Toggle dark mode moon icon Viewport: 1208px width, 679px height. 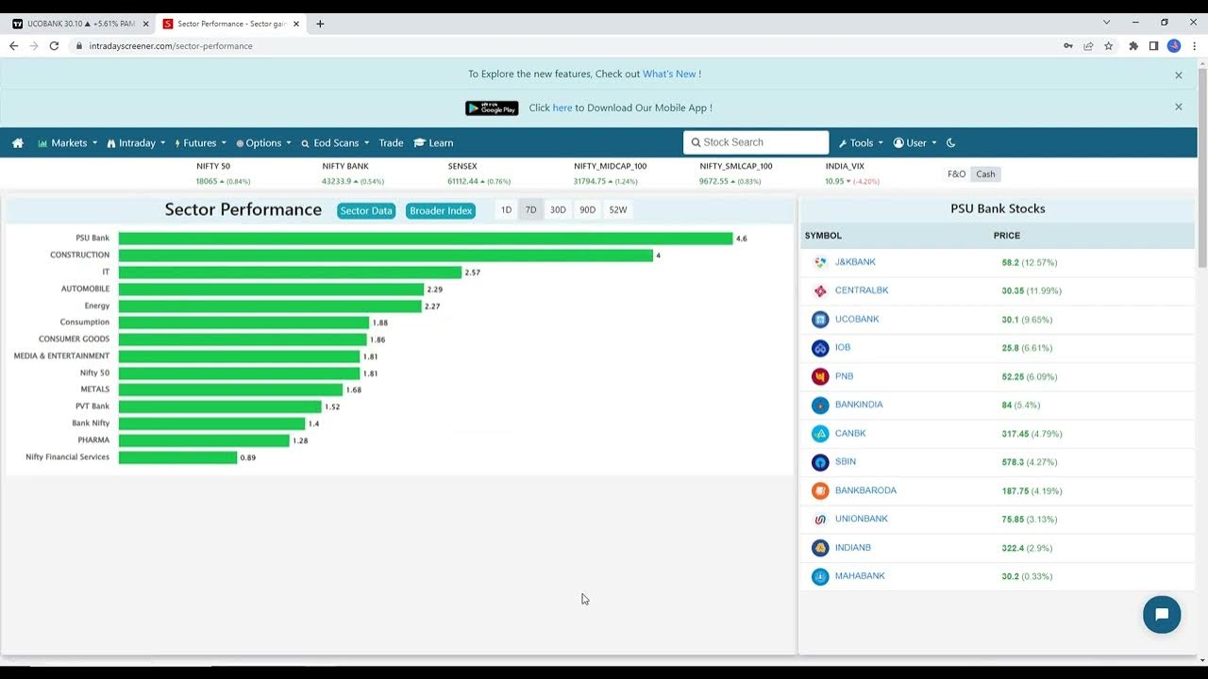(950, 143)
